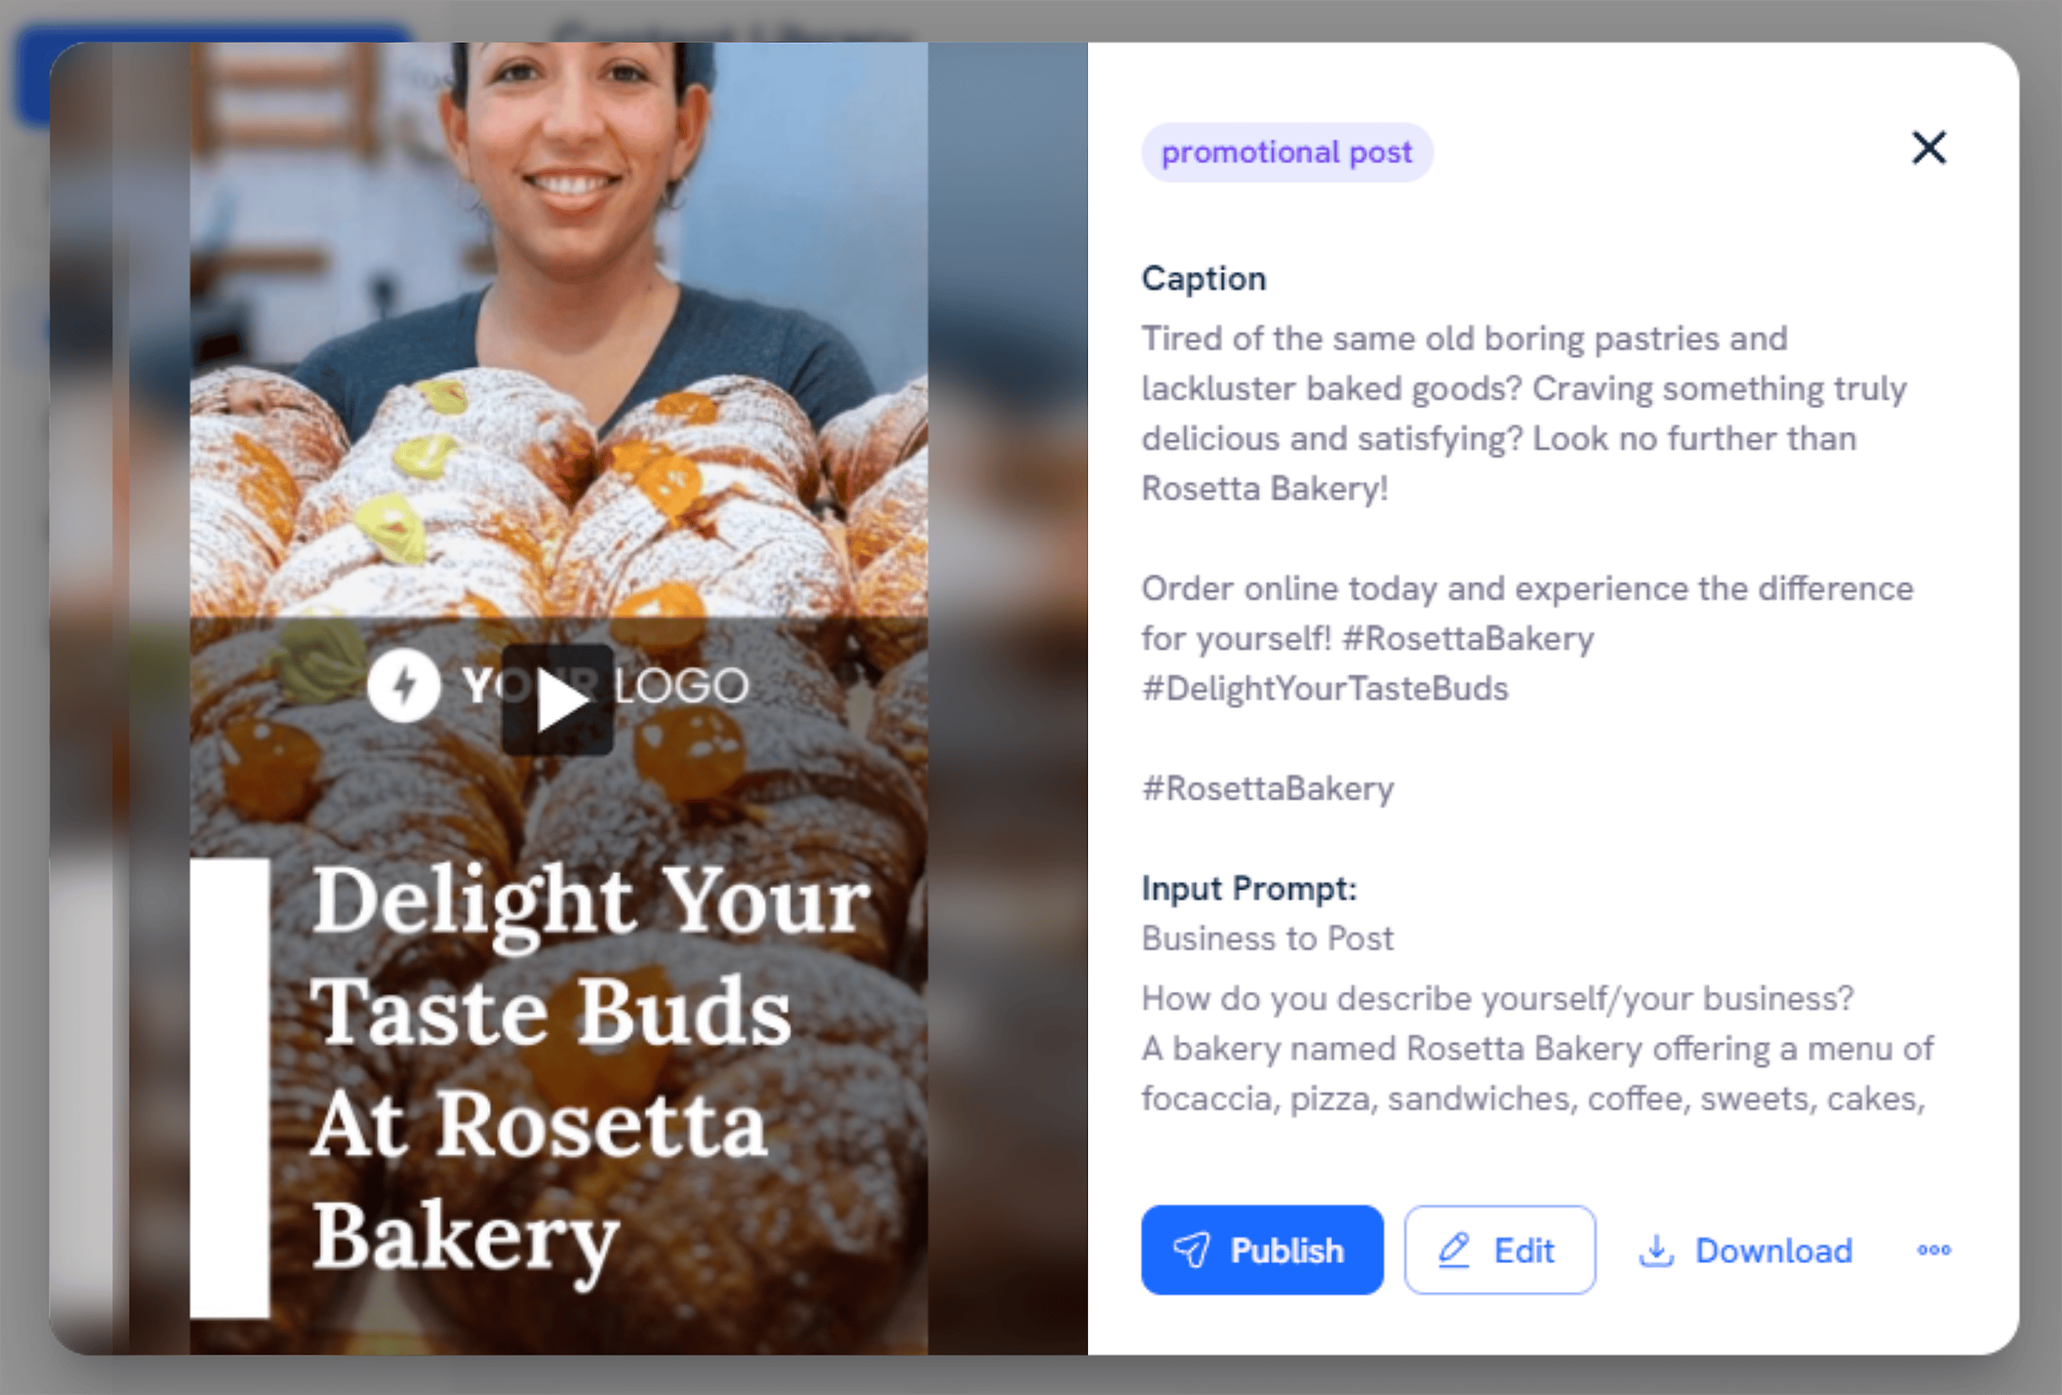The image size is (2062, 1395).
Task: Close the post preview dialog with the X
Action: coord(1928,149)
